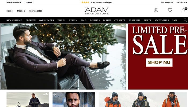
Task: Open the wishlist heart icon
Action: tap(170, 10)
